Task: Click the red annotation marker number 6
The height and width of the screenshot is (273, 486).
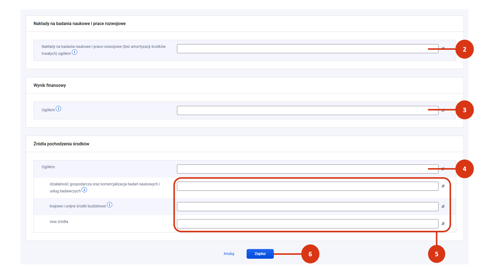Action: tap(310, 254)
